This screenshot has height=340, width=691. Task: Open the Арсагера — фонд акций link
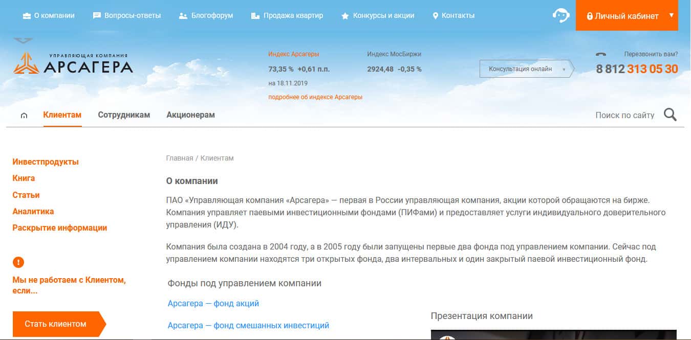pyautogui.click(x=213, y=304)
